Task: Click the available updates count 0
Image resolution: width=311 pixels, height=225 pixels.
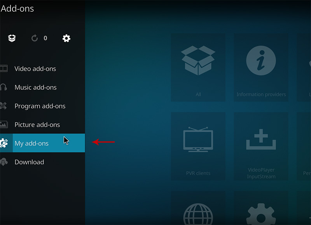Action: 45,38
